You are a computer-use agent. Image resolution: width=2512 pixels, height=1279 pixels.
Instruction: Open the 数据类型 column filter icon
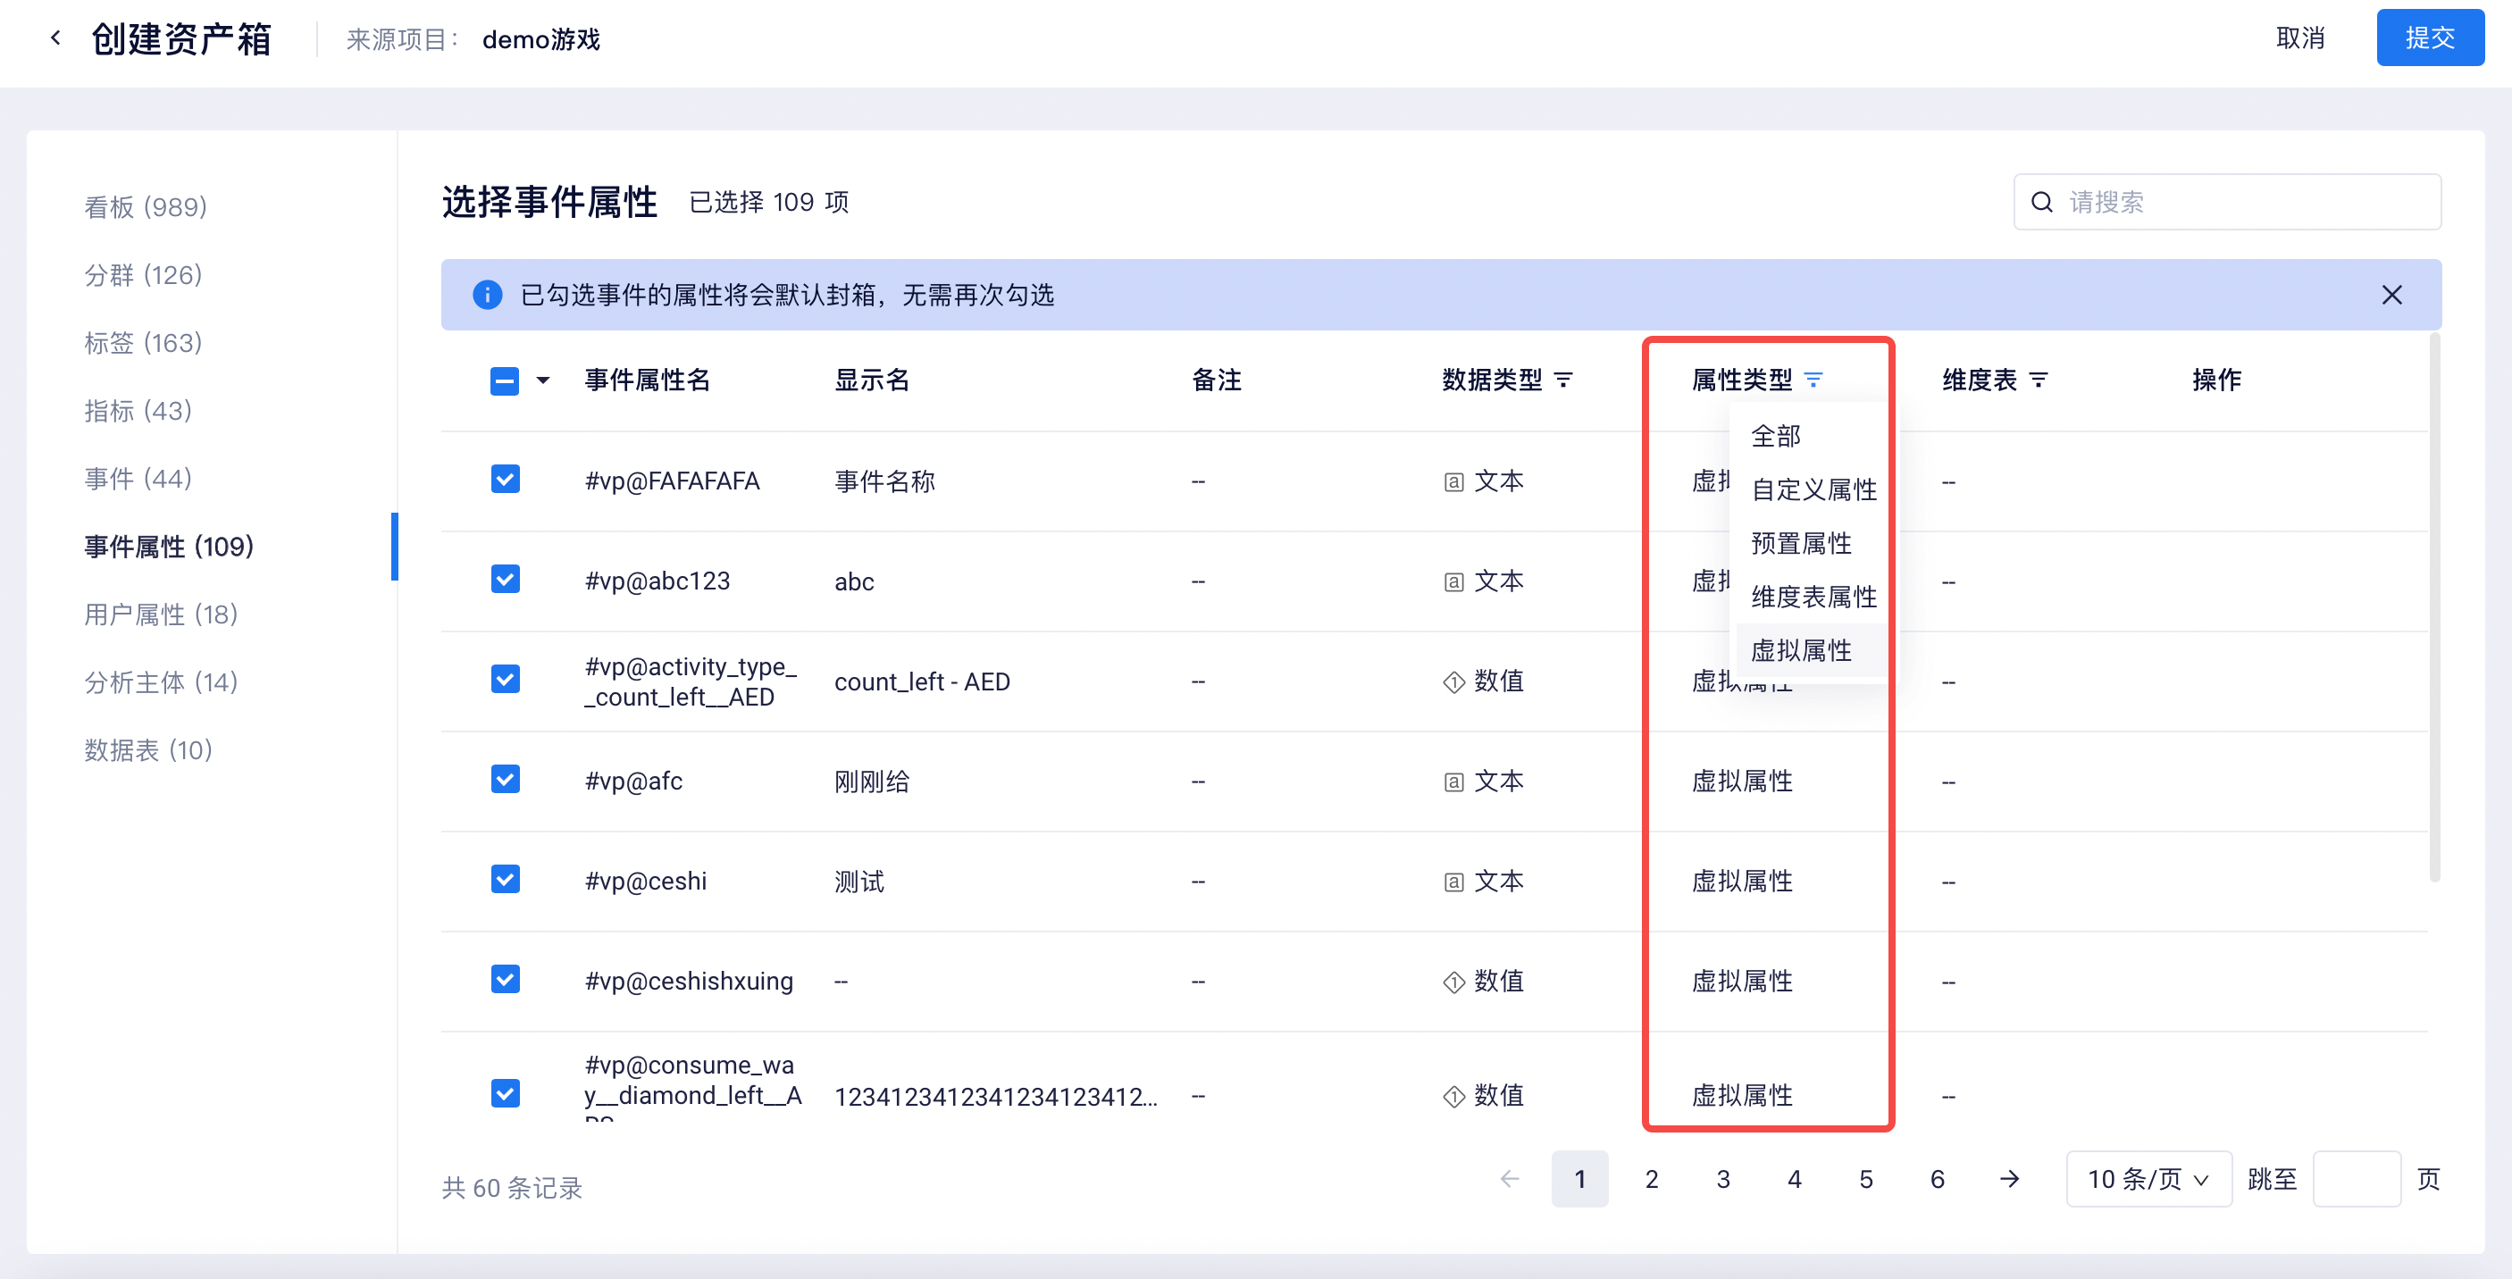tap(1563, 380)
